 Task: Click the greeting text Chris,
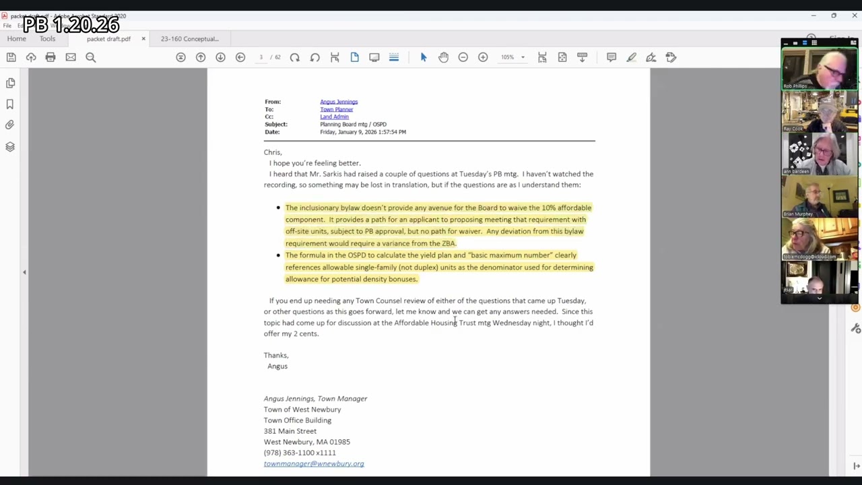[273, 152]
